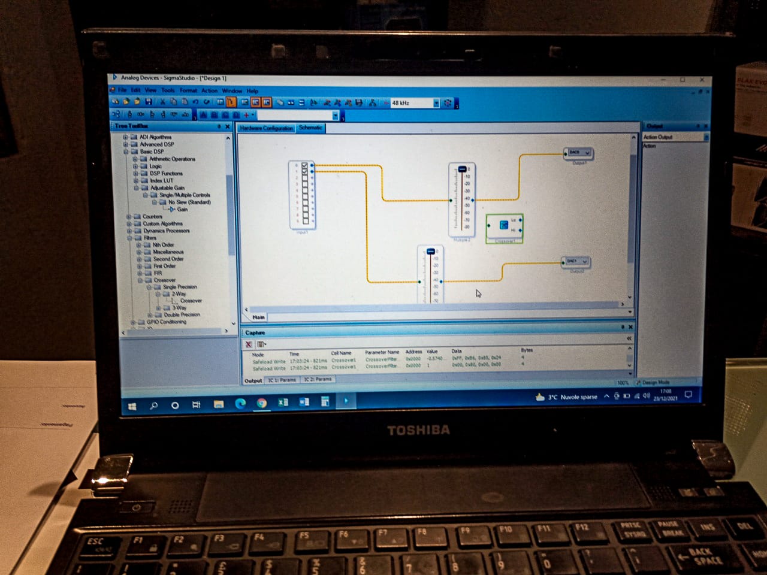Screen dimensions: 767x575
Task: Click the Save icon in the toolbar
Action: point(149,102)
